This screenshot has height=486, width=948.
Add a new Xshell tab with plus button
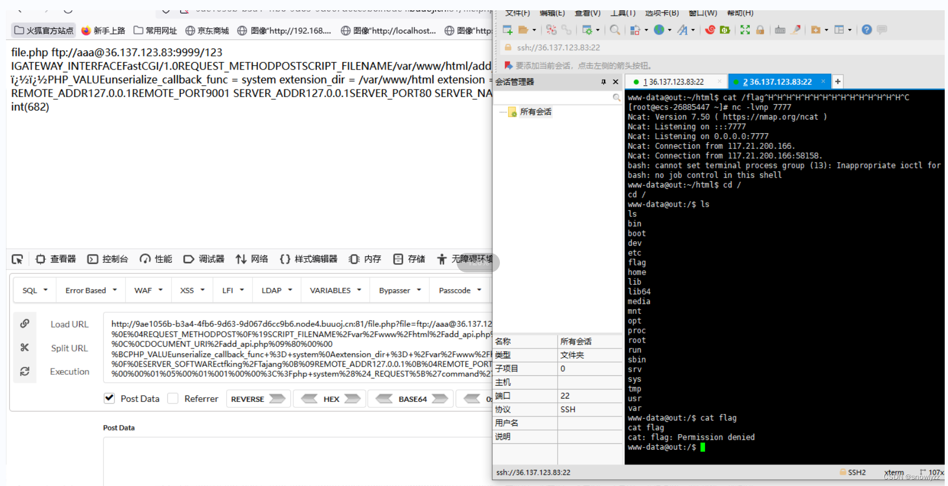pyautogui.click(x=837, y=82)
